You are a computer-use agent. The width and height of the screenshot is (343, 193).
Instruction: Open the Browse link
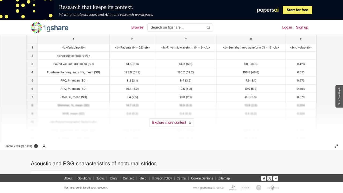tap(137, 27)
